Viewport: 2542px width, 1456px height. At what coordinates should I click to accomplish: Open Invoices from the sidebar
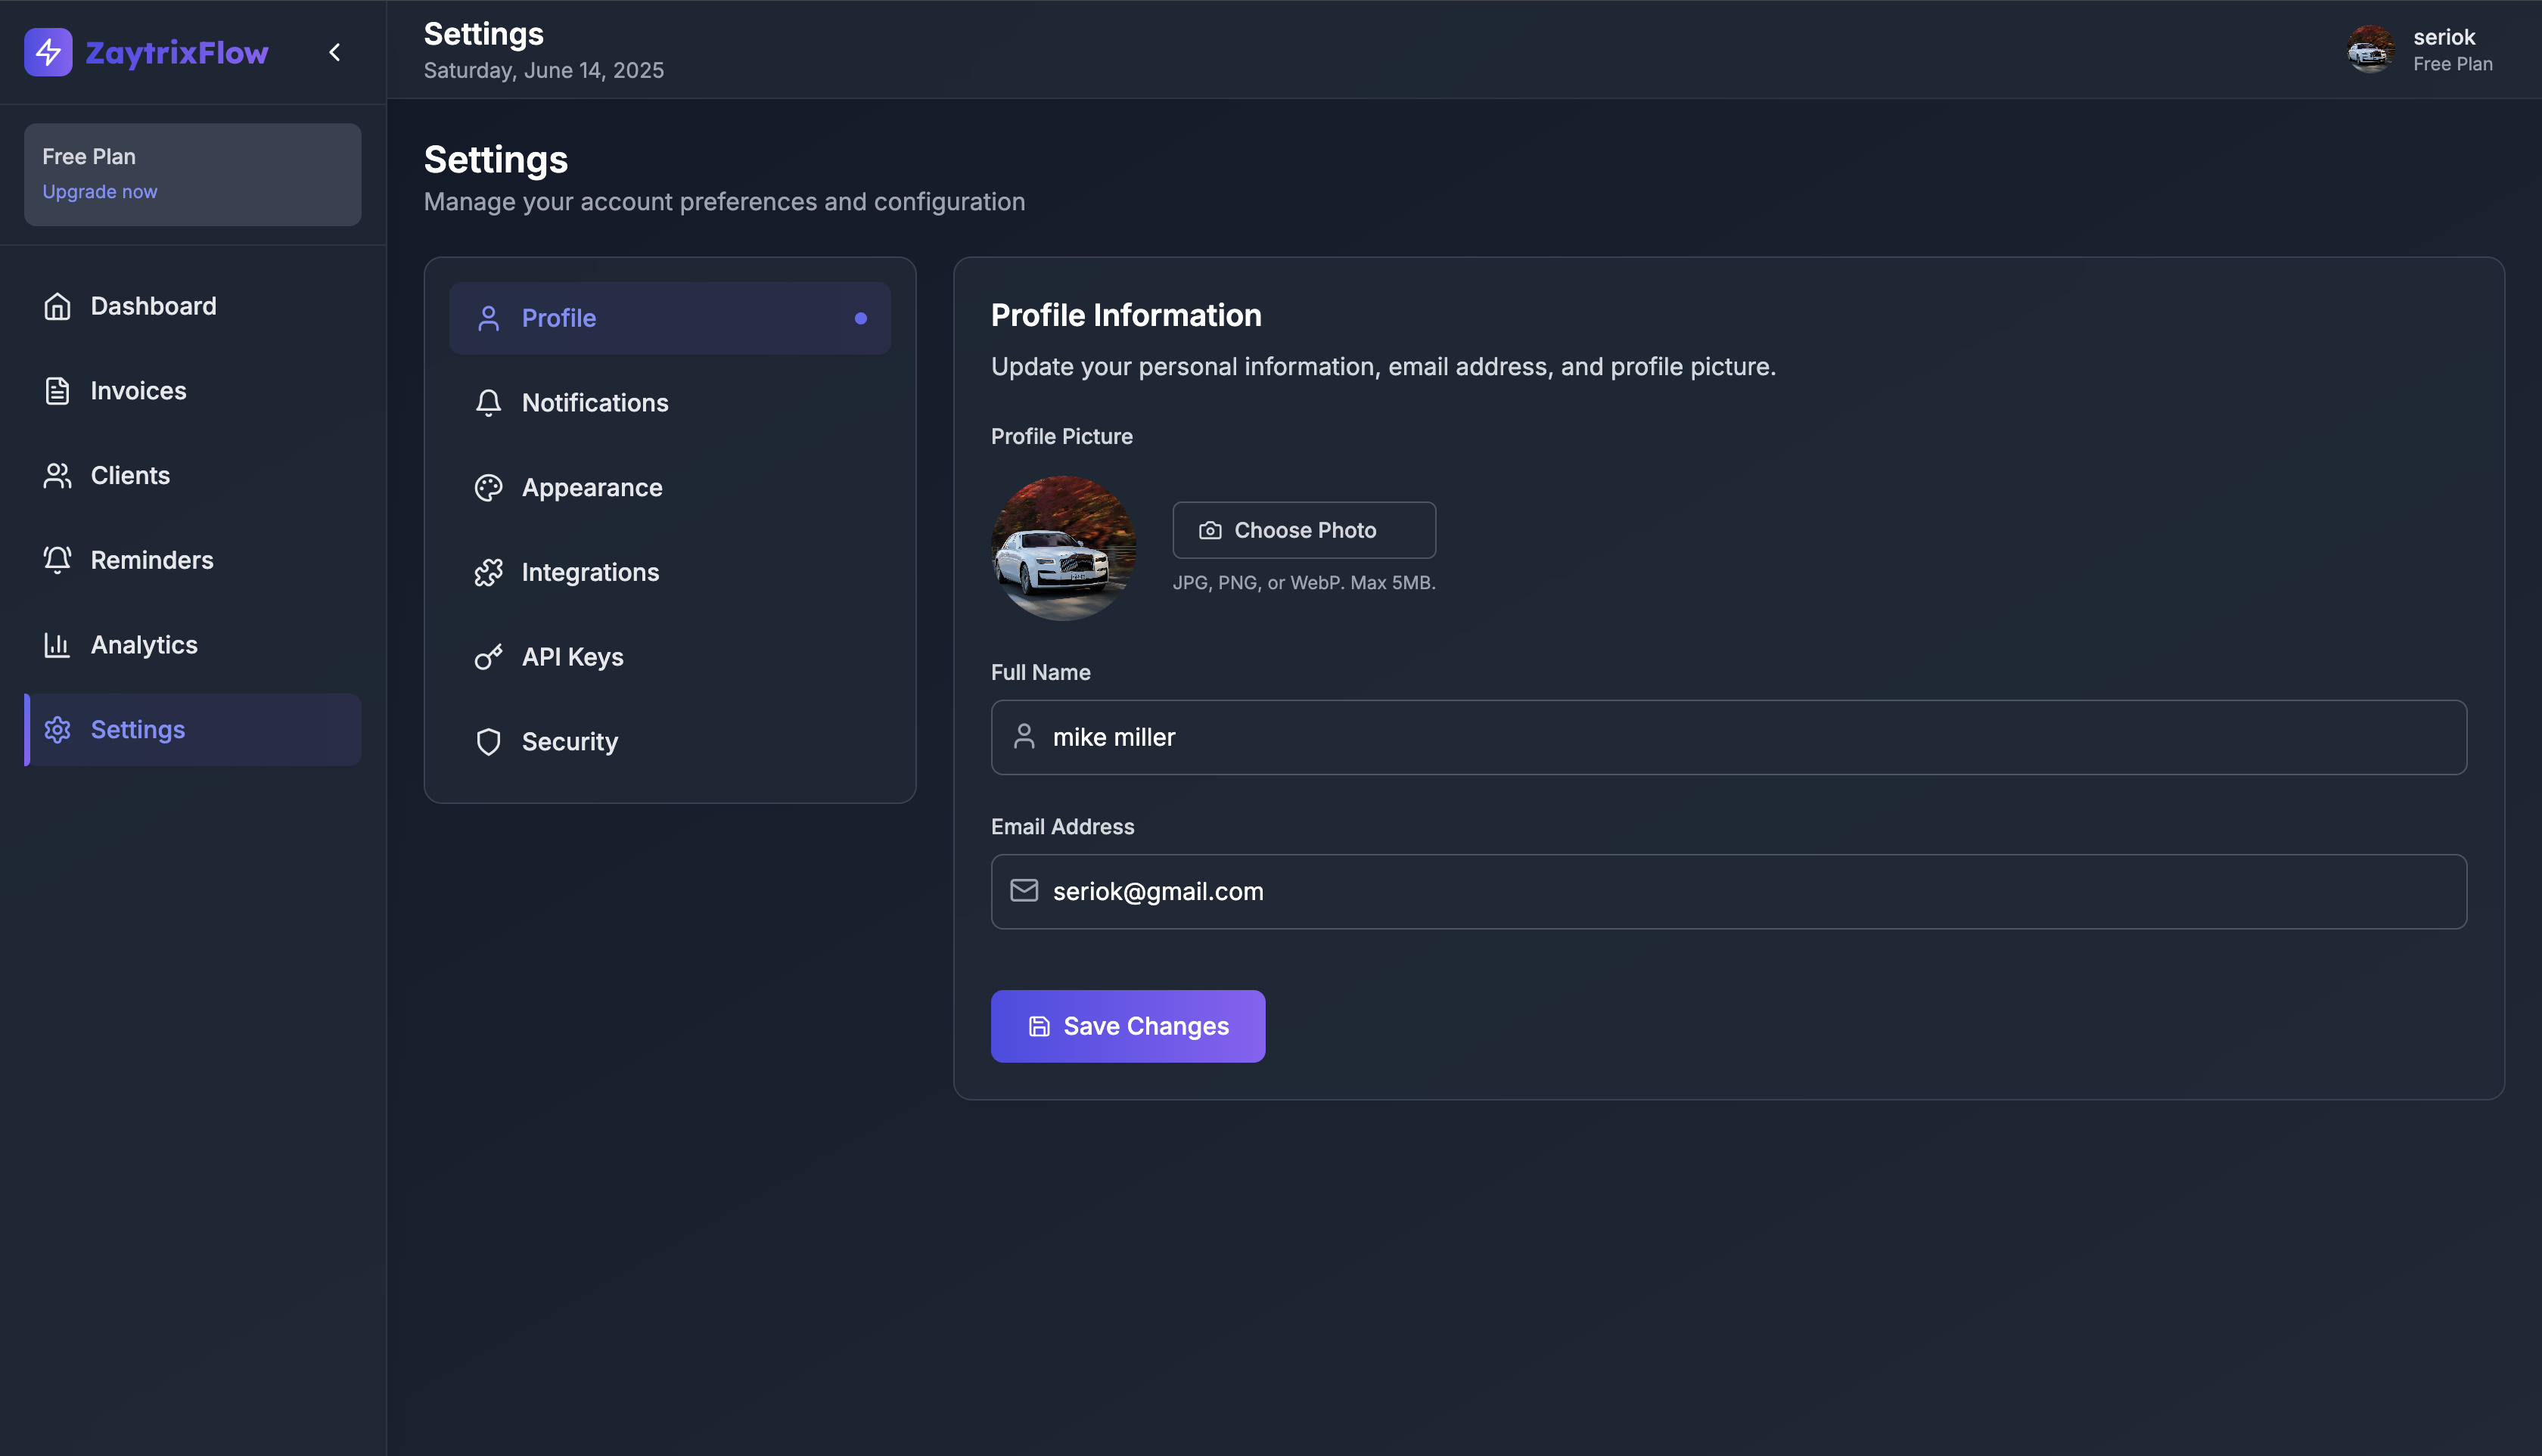(138, 391)
